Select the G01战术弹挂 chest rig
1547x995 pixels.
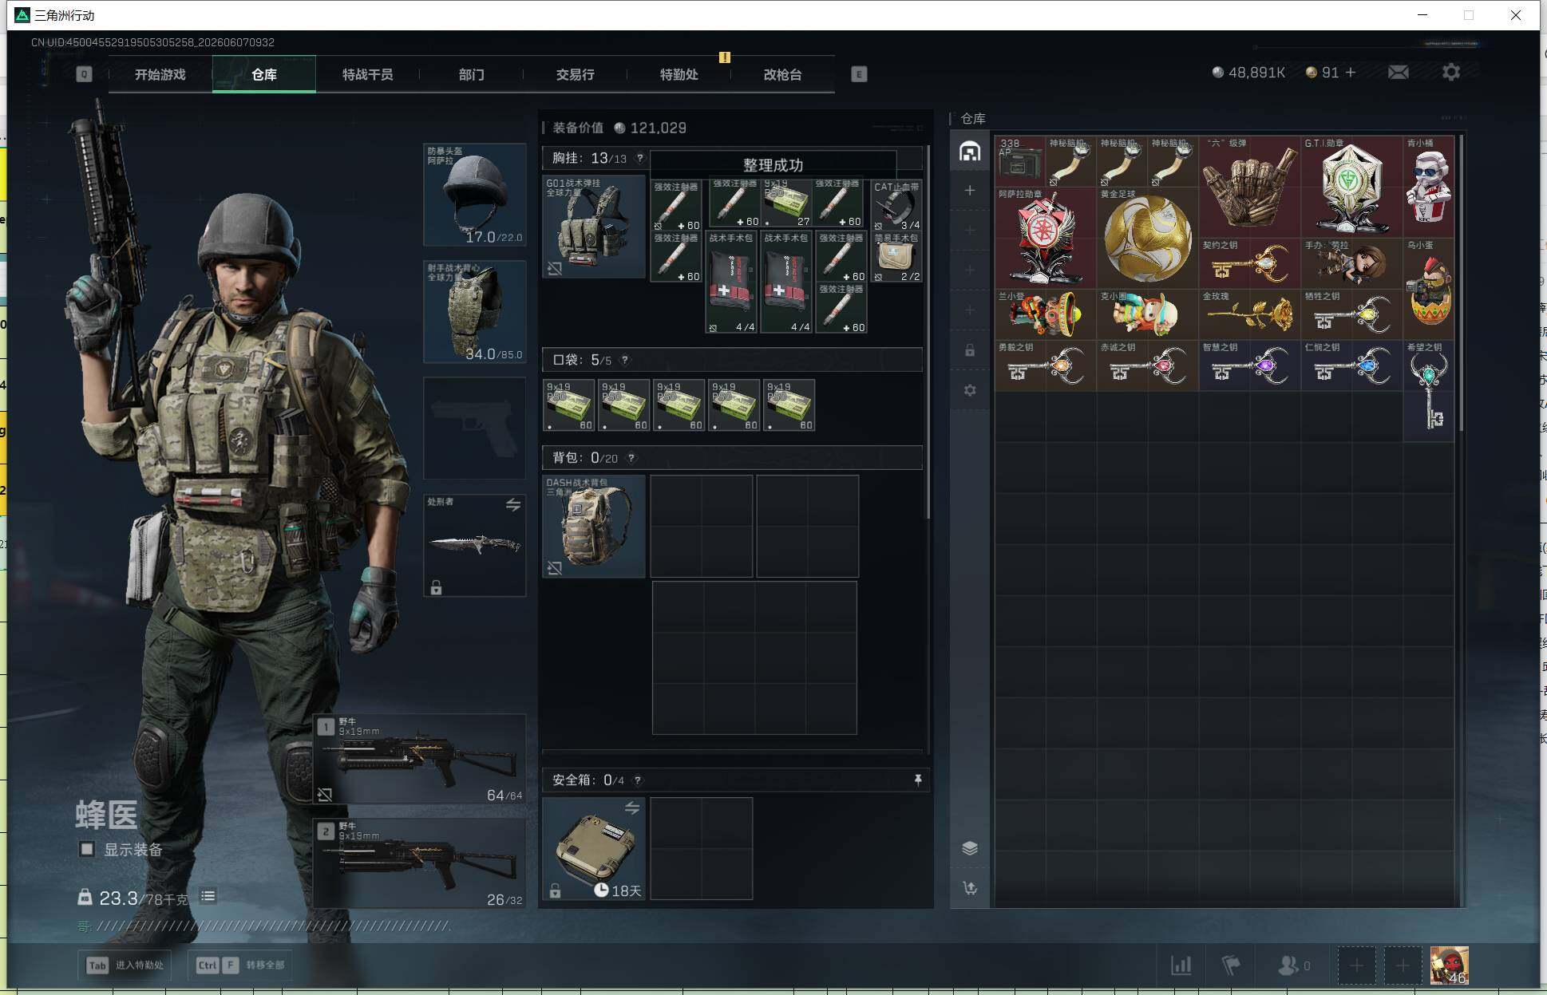(x=594, y=227)
